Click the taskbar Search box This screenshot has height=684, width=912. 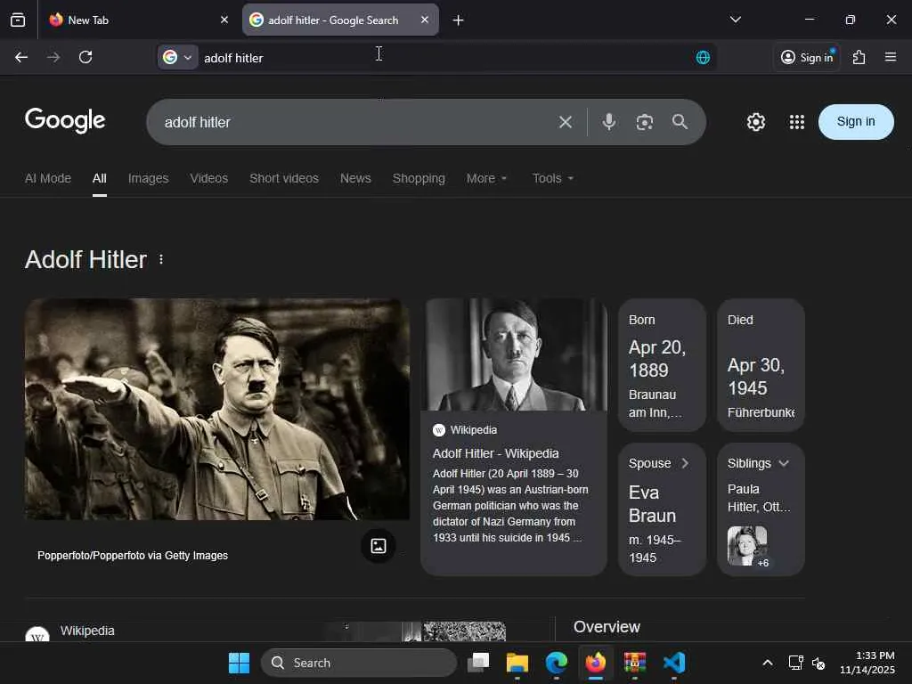point(359,663)
